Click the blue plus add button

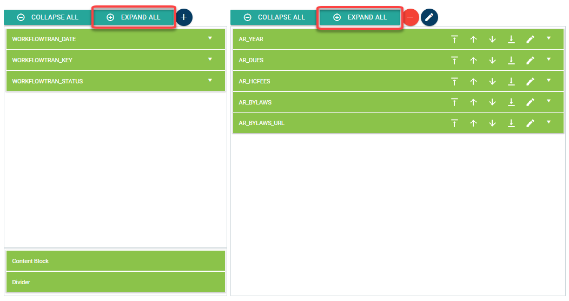coord(184,17)
